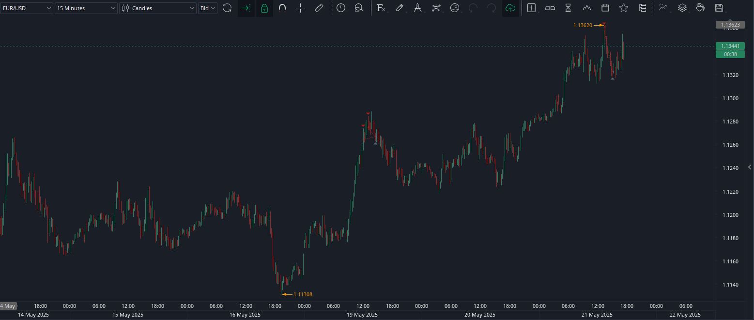
Task: Click the hierarchical list icon
Action: point(643,8)
